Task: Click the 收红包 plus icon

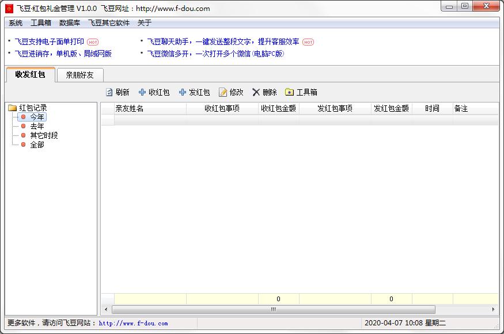Action: tap(142, 92)
